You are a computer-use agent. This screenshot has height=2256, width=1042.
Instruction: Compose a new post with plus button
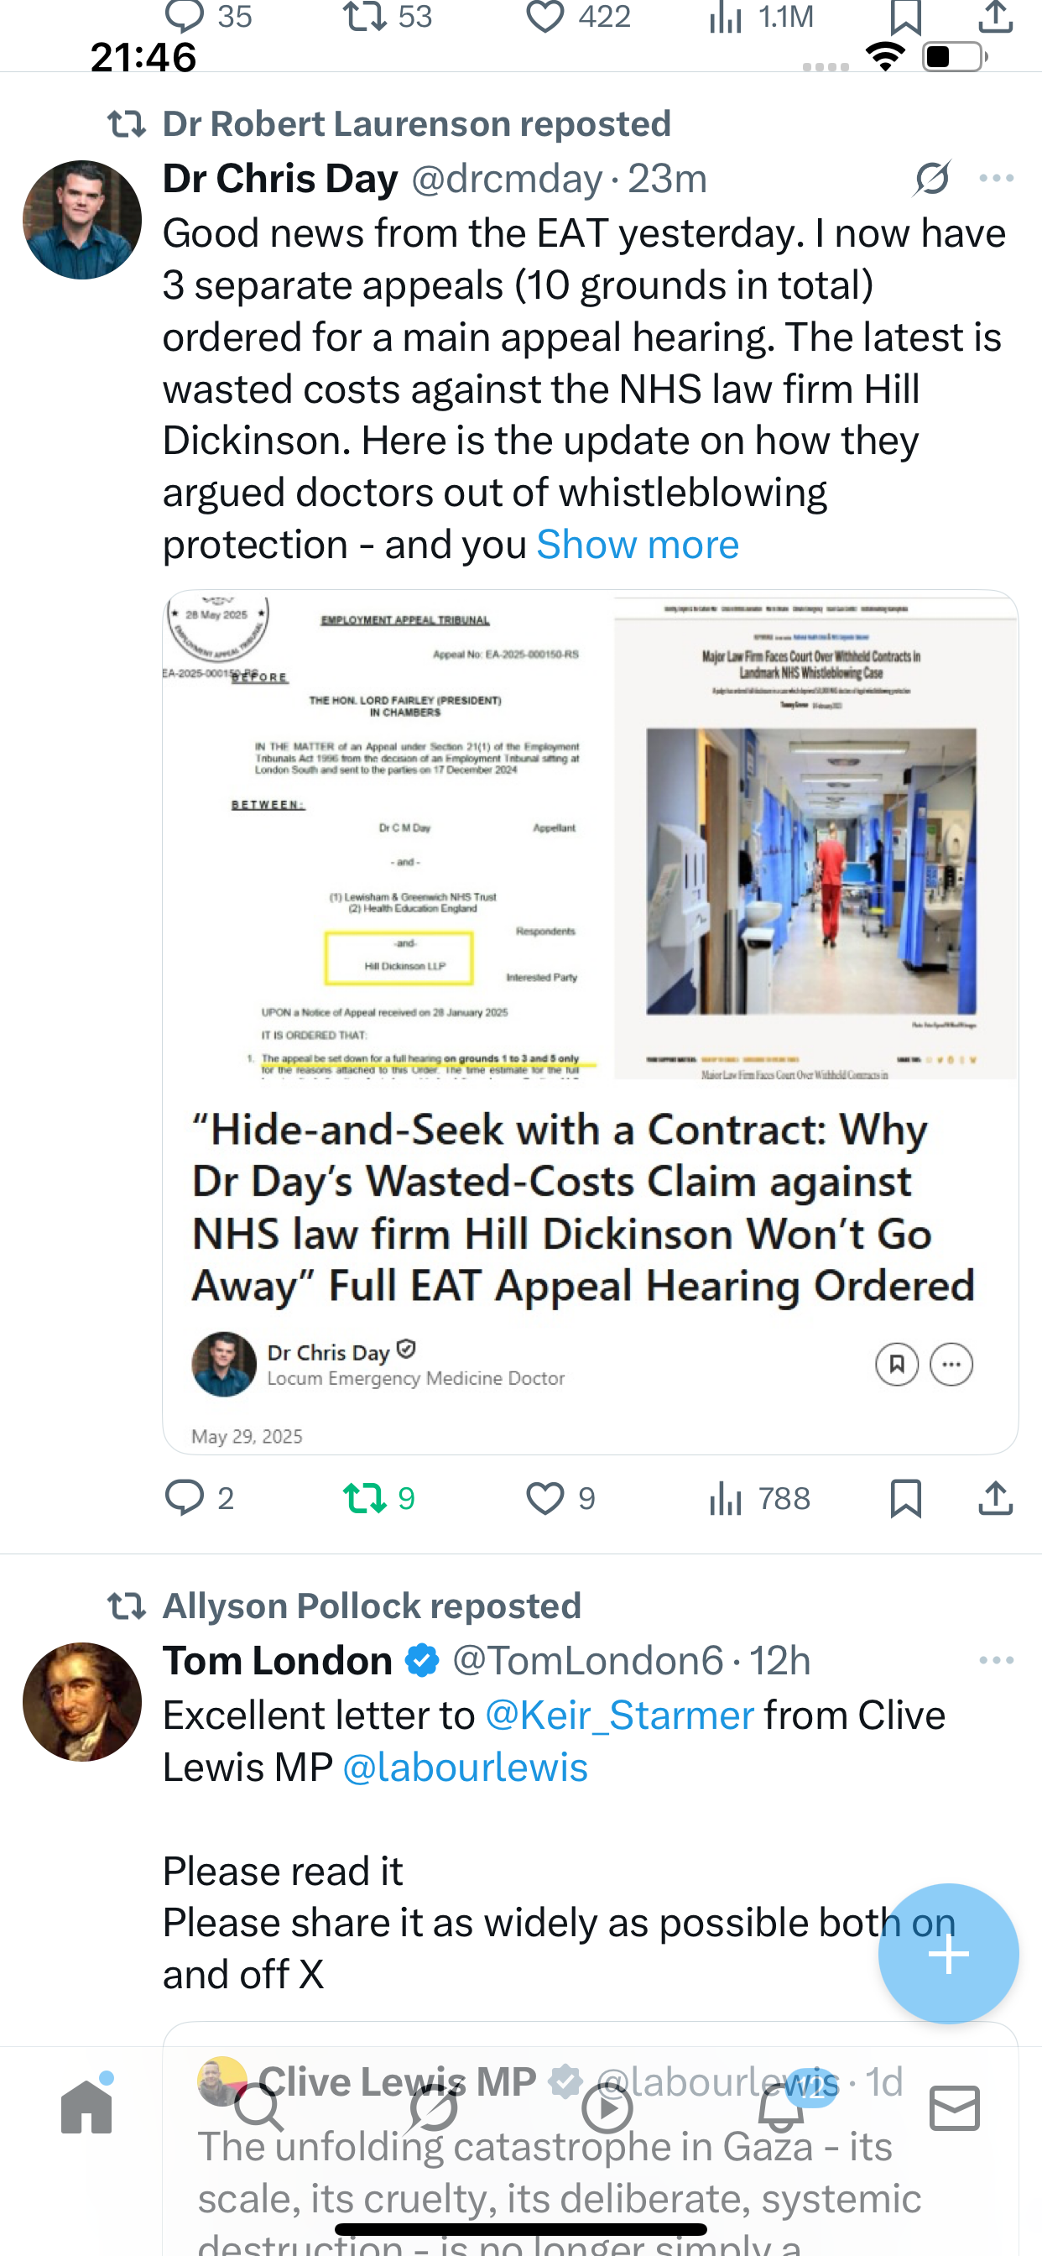(x=948, y=1954)
